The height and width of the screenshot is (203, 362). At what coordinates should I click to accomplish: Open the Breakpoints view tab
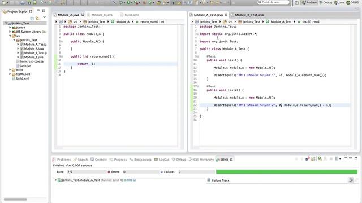[141, 160]
